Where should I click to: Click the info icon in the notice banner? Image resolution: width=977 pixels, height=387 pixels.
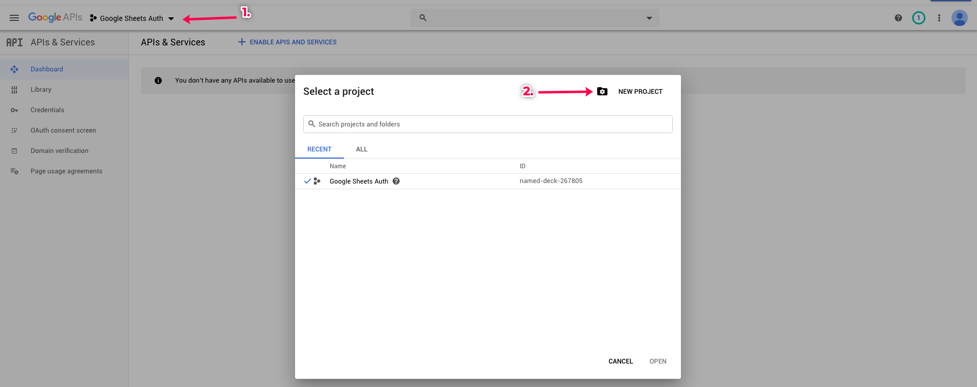pos(158,81)
